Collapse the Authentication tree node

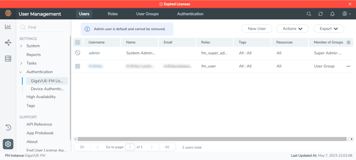(x=21, y=72)
